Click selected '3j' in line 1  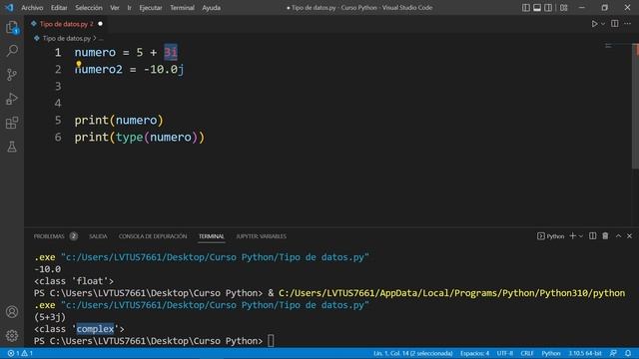click(x=171, y=52)
